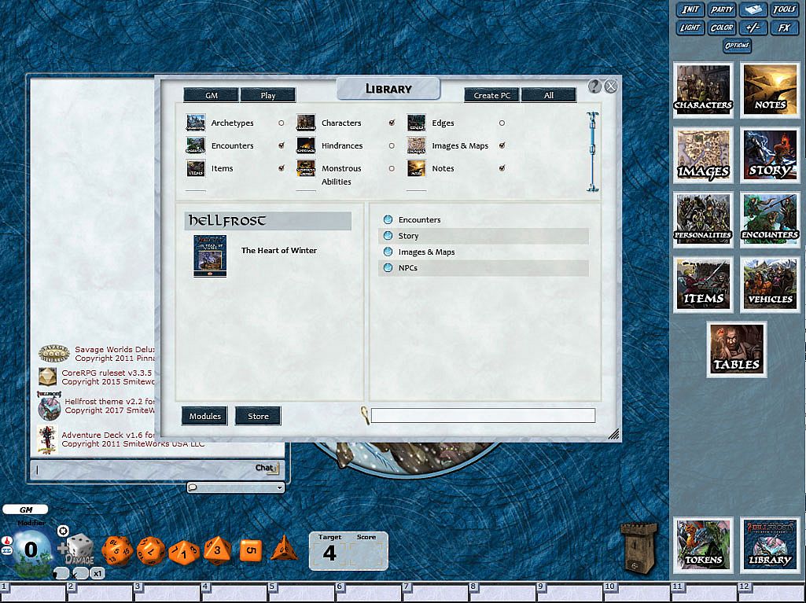Click the Library search magnifier icon
The height and width of the screenshot is (603, 806).
click(364, 415)
